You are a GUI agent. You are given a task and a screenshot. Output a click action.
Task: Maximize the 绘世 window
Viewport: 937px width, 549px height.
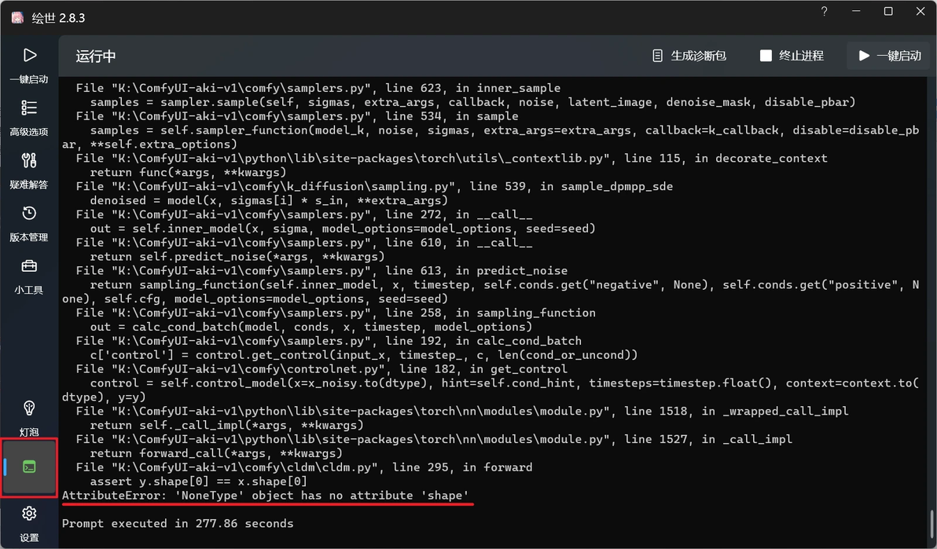[x=888, y=11]
